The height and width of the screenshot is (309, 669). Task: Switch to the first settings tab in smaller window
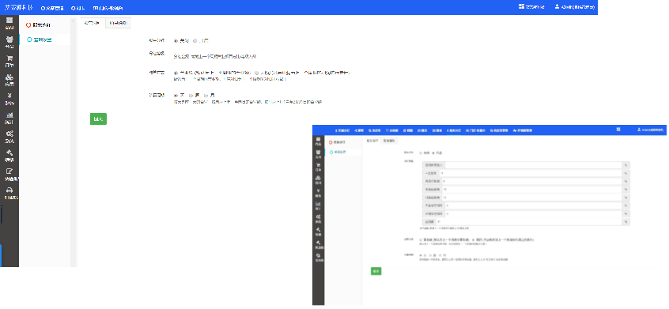point(372,140)
